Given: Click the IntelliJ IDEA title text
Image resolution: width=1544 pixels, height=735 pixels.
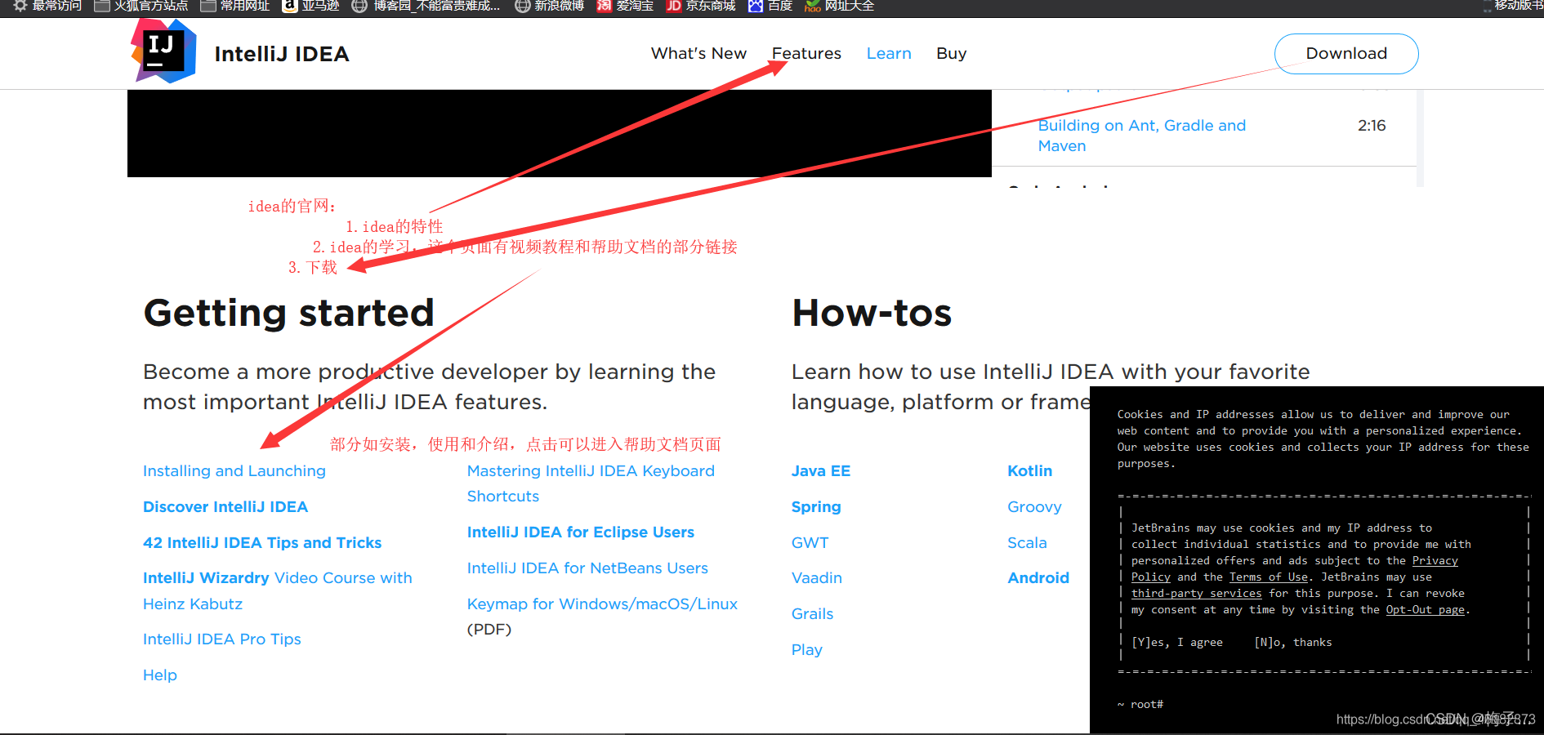Looking at the screenshot, I should 282,54.
